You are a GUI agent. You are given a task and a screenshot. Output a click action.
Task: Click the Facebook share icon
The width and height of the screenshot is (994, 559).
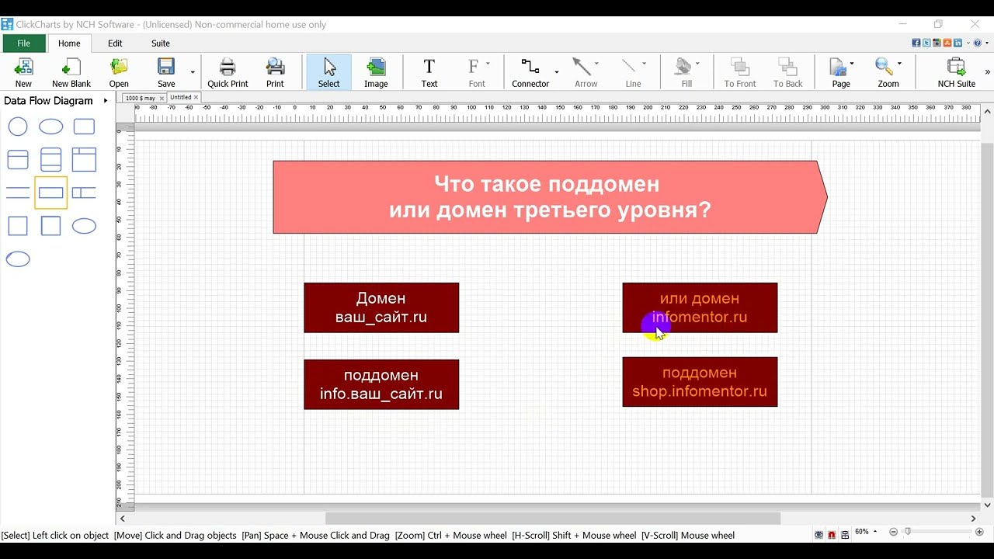pyautogui.click(x=916, y=43)
